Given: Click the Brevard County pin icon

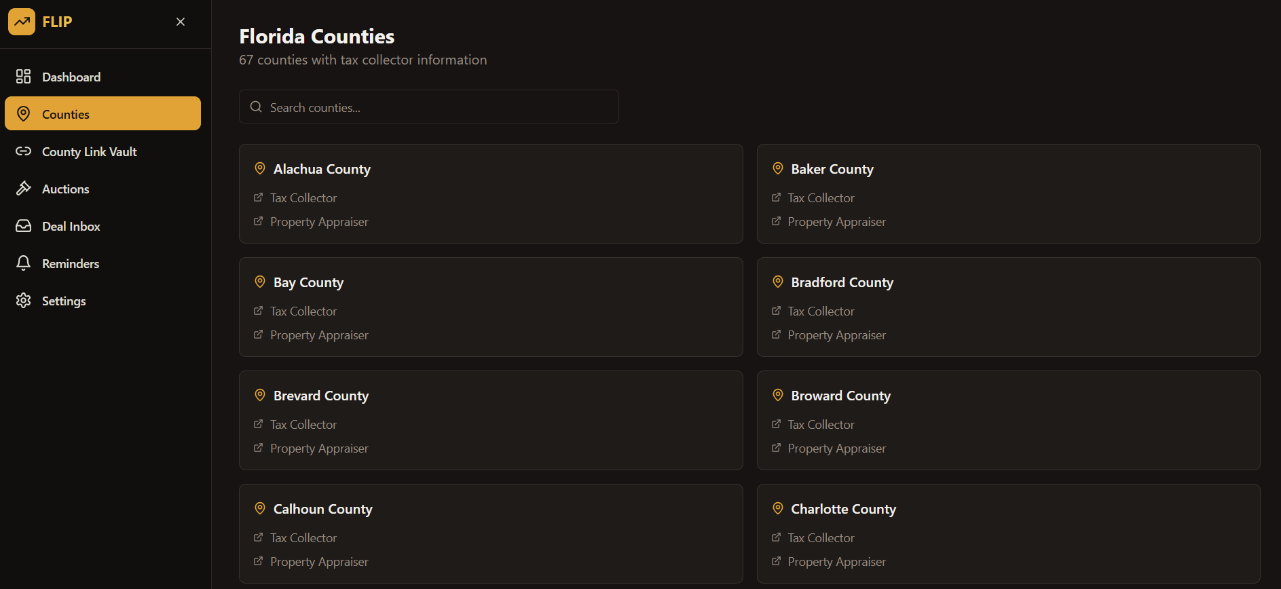Looking at the screenshot, I should click(x=259, y=395).
